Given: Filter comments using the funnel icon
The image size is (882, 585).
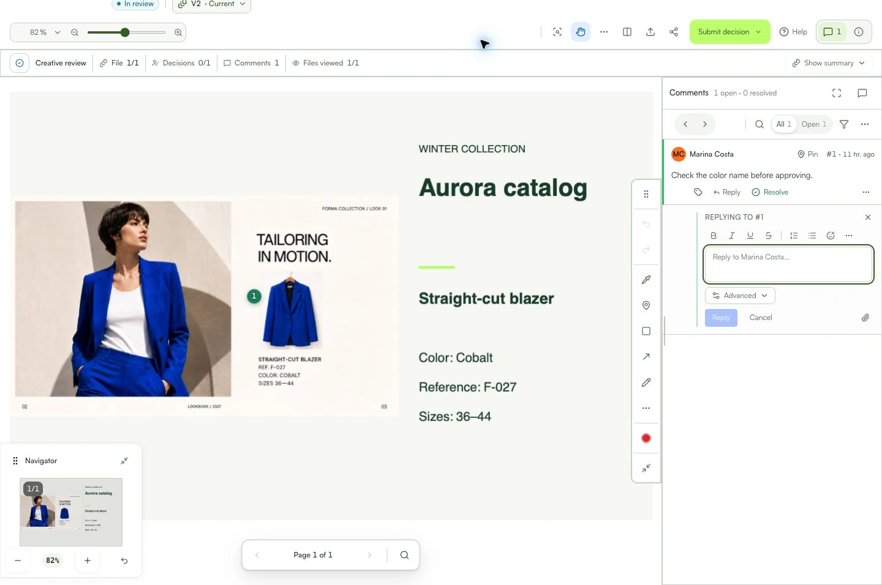Looking at the screenshot, I should [844, 124].
